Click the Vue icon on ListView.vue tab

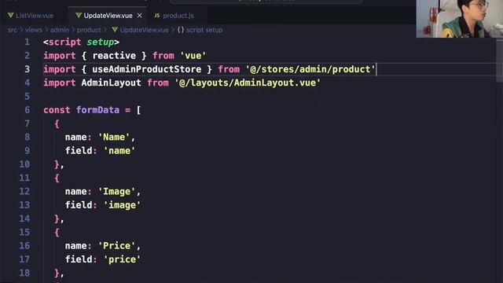[10, 16]
